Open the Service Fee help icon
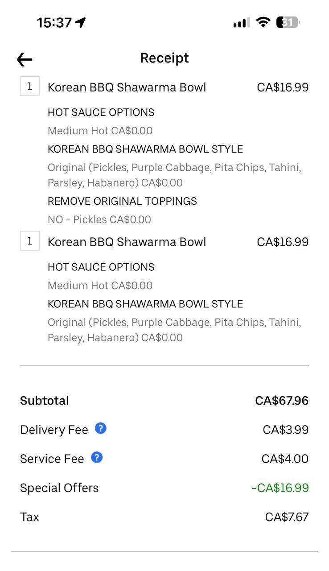329x571 pixels. (x=97, y=458)
